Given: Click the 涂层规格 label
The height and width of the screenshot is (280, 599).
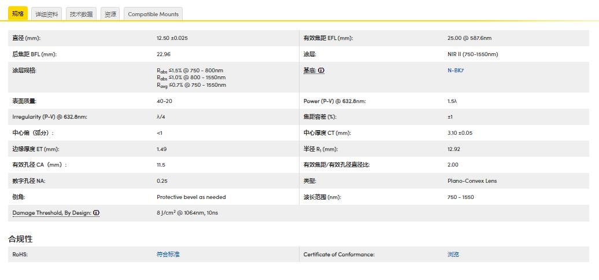Looking at the screenshot, I should coord(24,71).
